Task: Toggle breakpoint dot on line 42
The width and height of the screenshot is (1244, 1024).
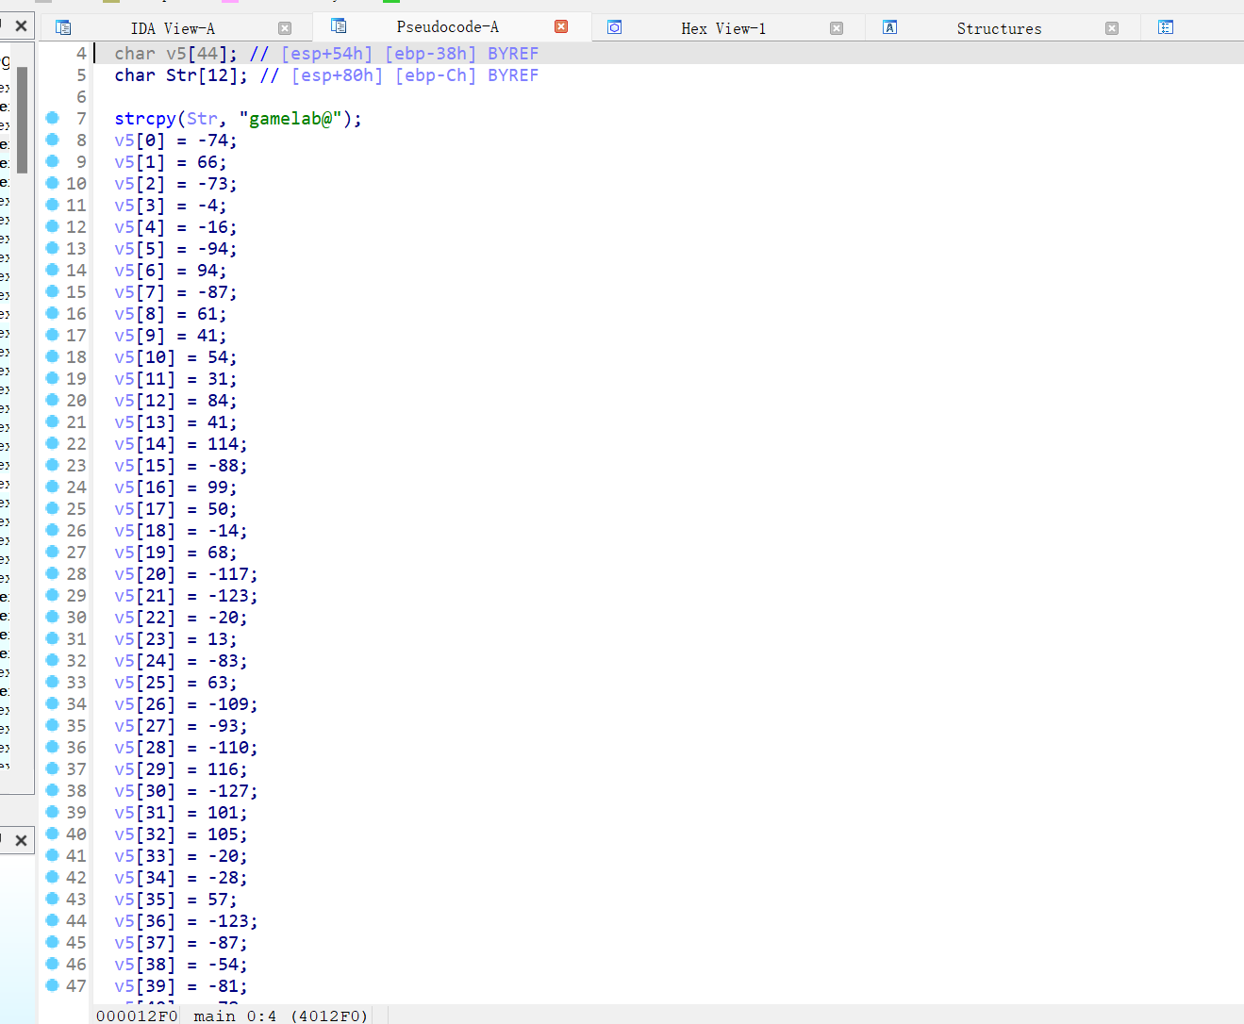Action: 53,877
